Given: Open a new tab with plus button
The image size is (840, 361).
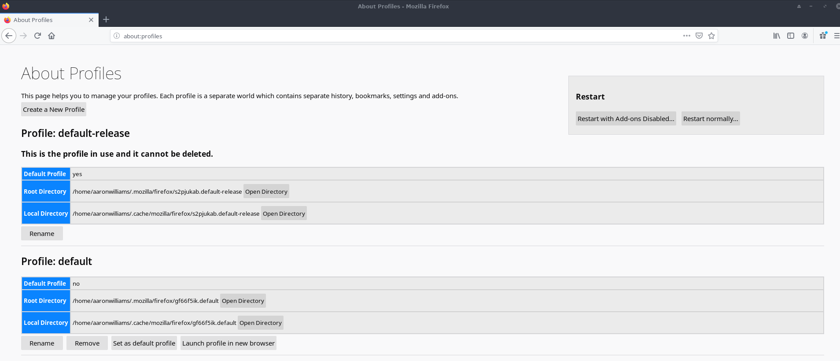Looking at the screenshot, I should pyautogui.click(x=106, y=19).
